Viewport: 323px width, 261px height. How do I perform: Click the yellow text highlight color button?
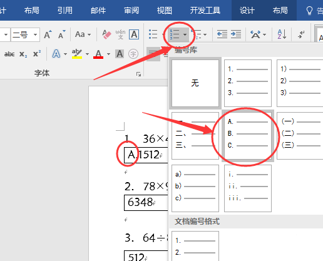[77, 54]
